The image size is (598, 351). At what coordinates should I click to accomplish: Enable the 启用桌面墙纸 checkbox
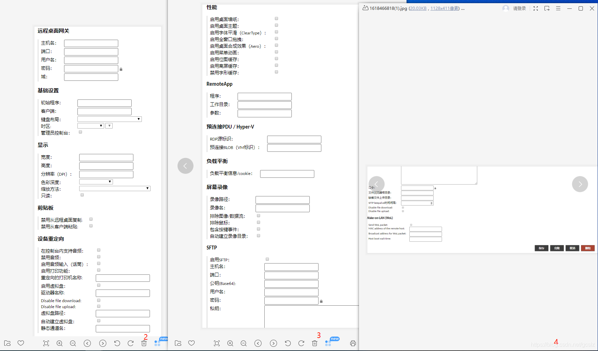(x=276, y=19)
